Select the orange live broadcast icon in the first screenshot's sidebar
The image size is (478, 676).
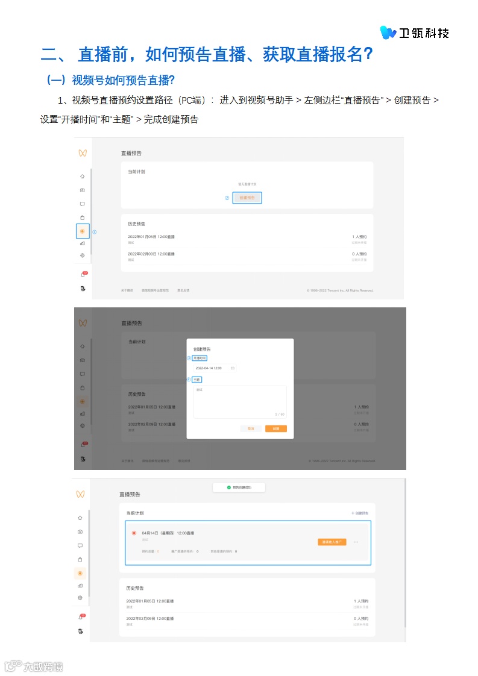pyautogui.click(x=83, y=231)
